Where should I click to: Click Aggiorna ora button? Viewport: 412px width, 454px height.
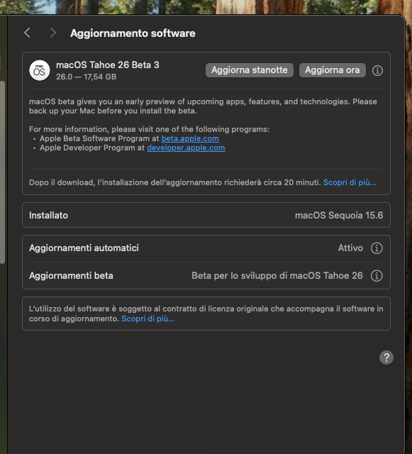coord(333,70)
